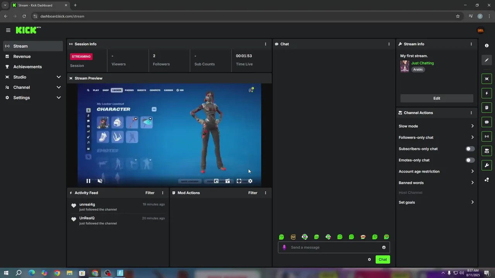Open Revenue in left sidebar
Screen dimensions: 495x278
tap(33, 56)
